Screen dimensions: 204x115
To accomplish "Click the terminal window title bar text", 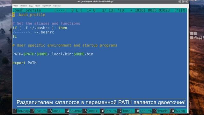I will coord(95,1).
